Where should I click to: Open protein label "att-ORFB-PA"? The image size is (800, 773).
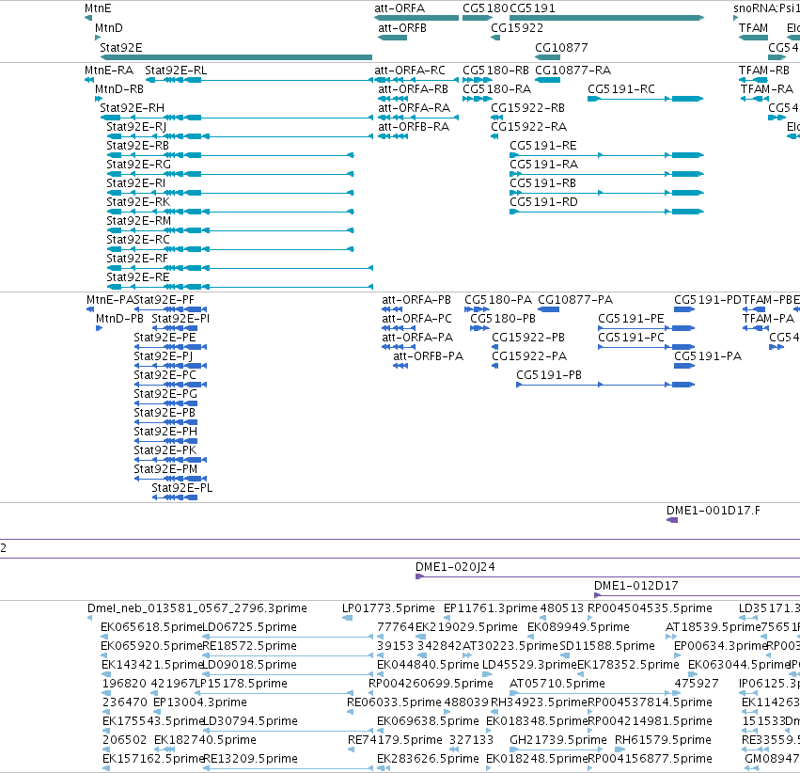click(428, 356)
